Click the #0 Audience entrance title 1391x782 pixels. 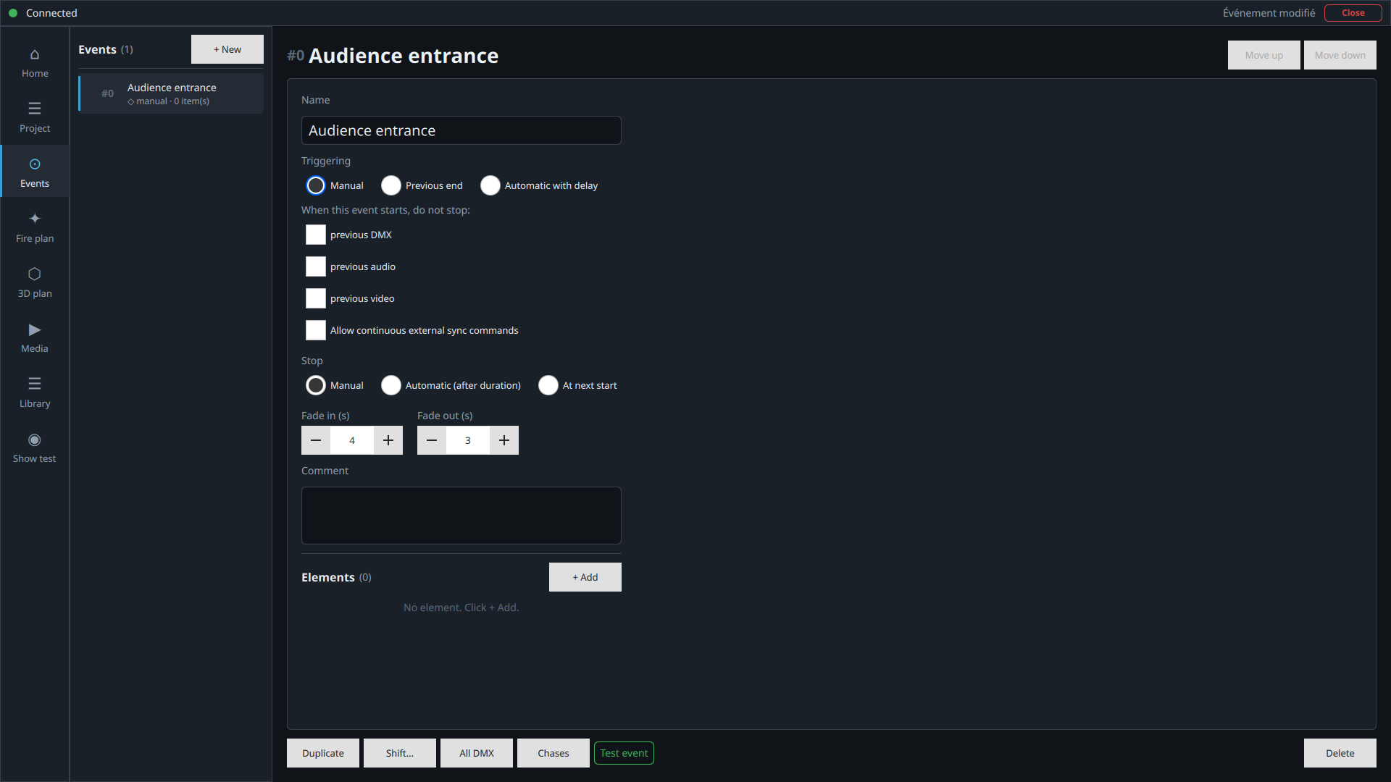pyautogui.click(x=393, y=56)
